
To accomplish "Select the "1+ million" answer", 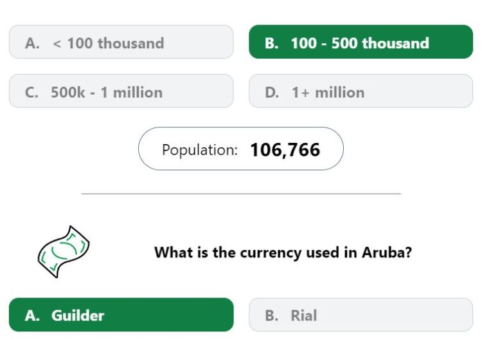I will pyautogui.click(x=361, y=91).
